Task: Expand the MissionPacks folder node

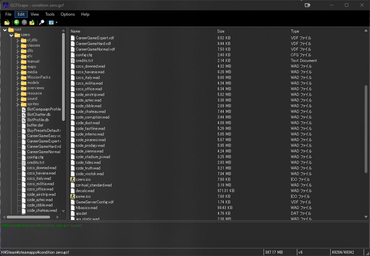Action: coord(17,78)
